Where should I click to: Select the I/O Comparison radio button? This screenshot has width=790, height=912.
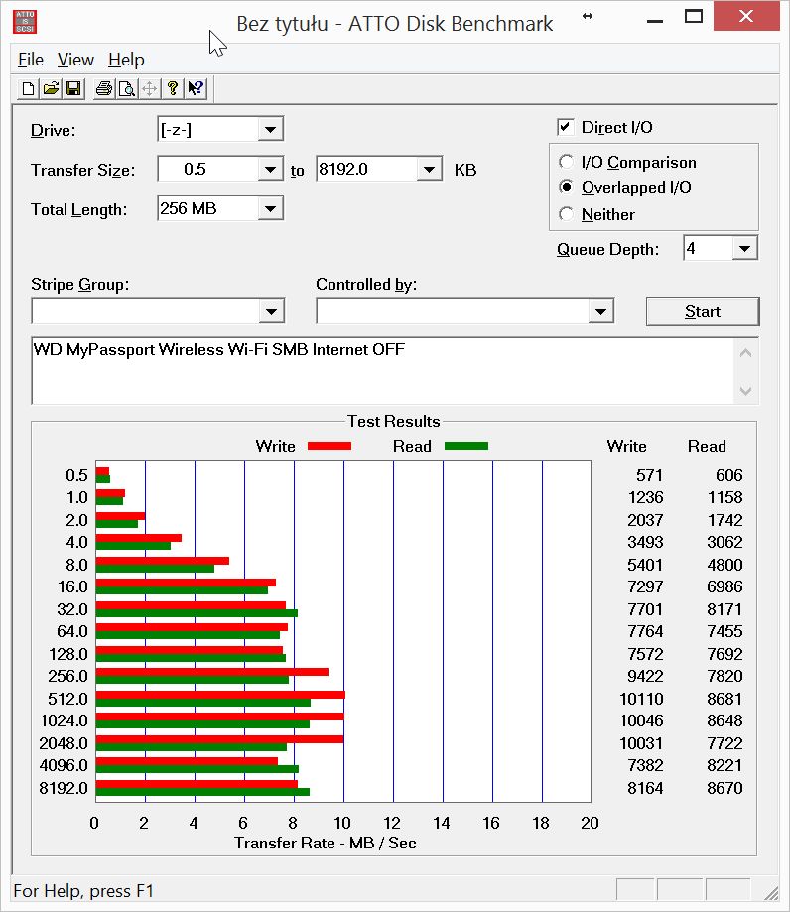pos(566,161)
